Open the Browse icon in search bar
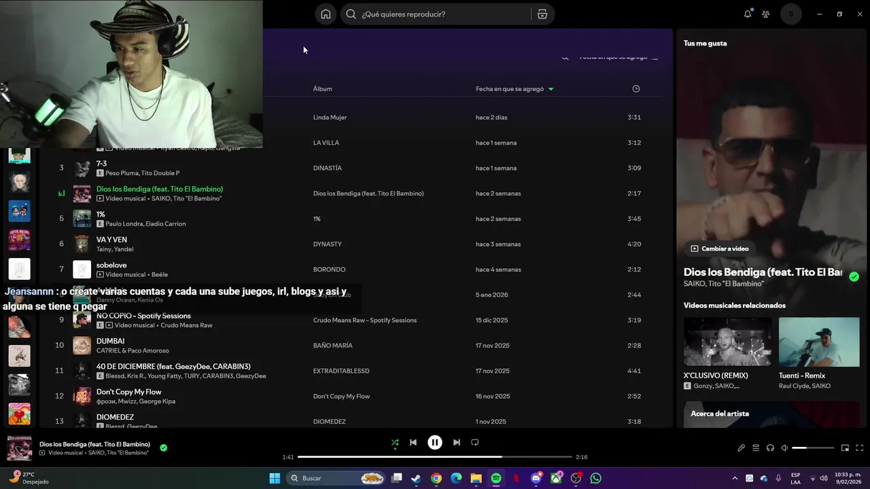 [x=542, y=14]
